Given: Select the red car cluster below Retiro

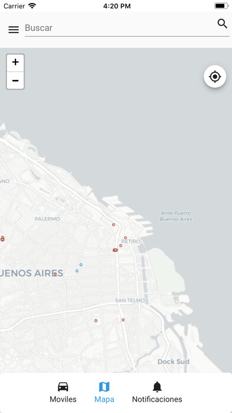Looking at the screenshot, I should 115,250.
